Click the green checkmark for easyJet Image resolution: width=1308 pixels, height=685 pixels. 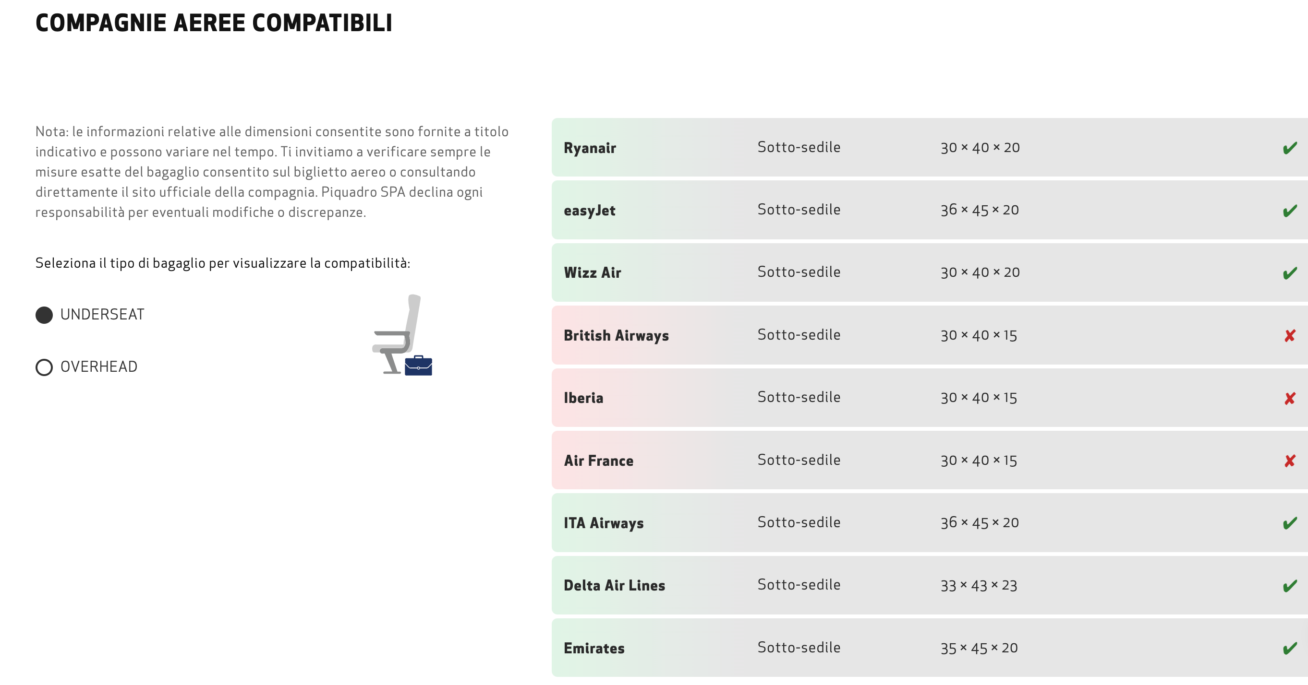(1290, 211)
